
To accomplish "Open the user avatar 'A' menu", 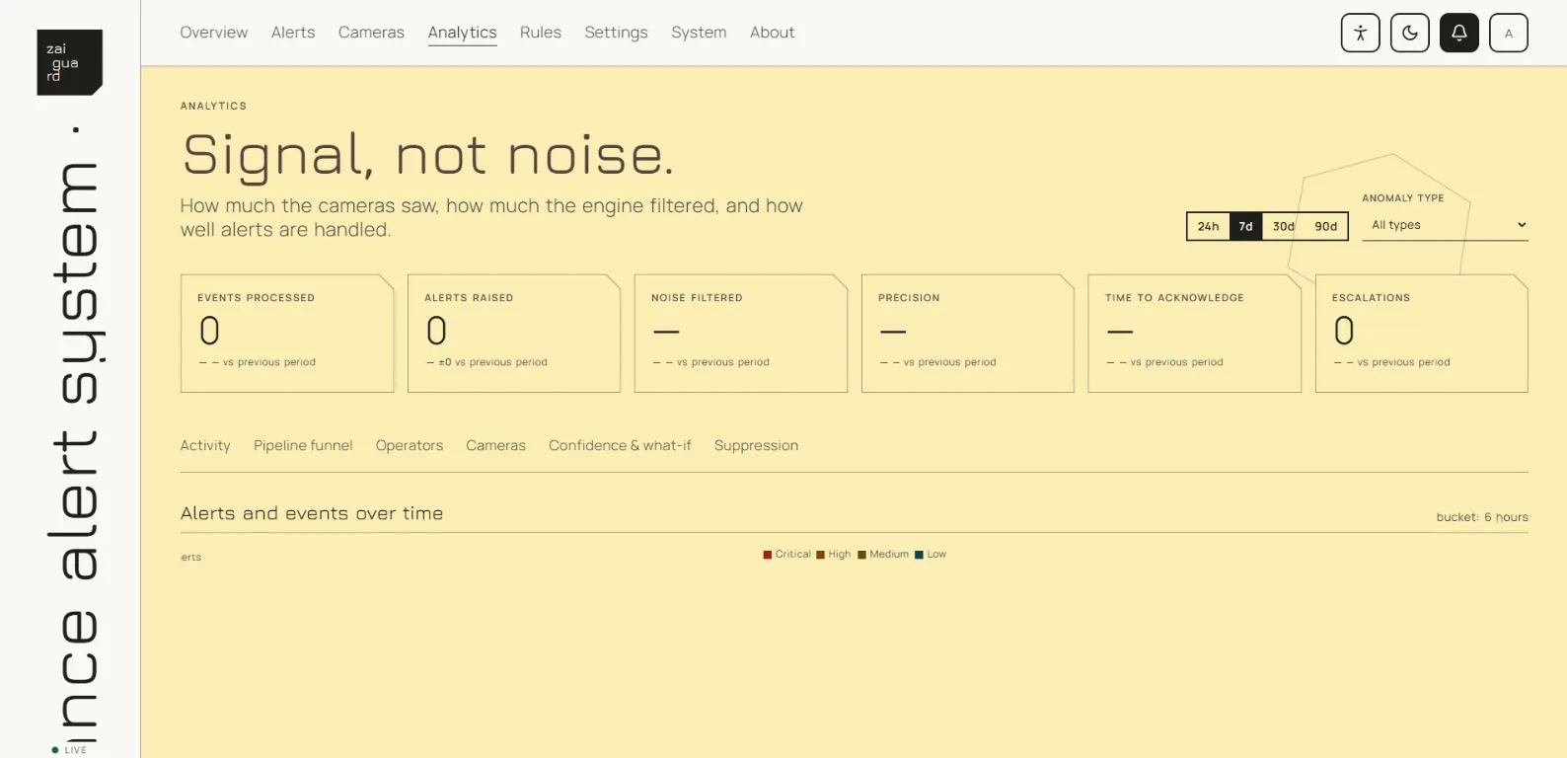I will tap(1508, 33).
